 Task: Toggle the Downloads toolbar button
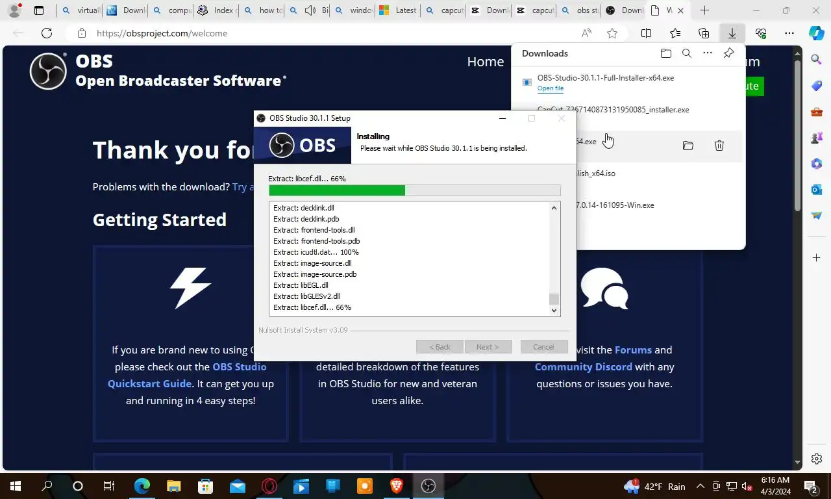tap(732, 33)
